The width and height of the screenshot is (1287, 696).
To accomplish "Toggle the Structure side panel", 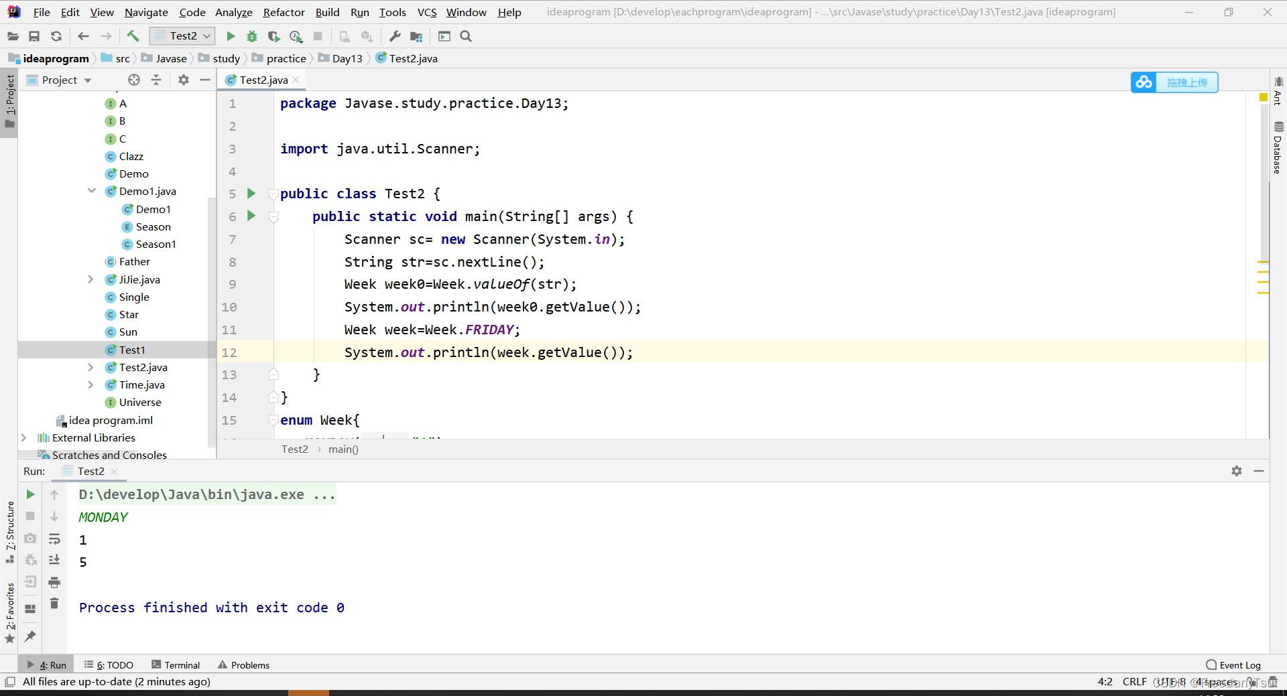I will click(10, 531).
